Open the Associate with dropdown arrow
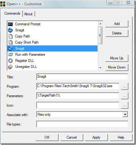This screenshot has width=136, height=145. point(125,115)
